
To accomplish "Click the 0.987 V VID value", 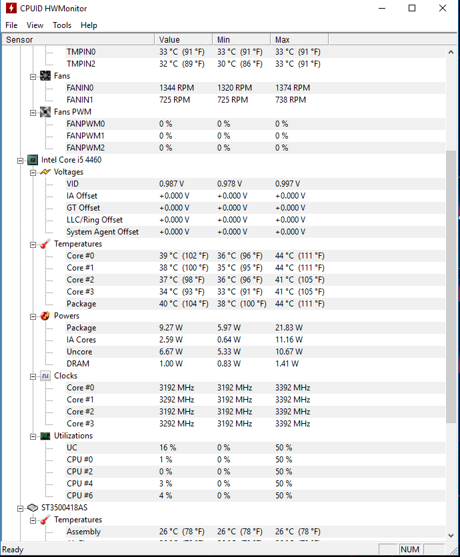I will click(x=172, y=184).
